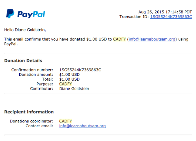Click the Recipient information heading
Image resolution: width=196 pixels, height=141 pixels.
[x=29, y=112]
